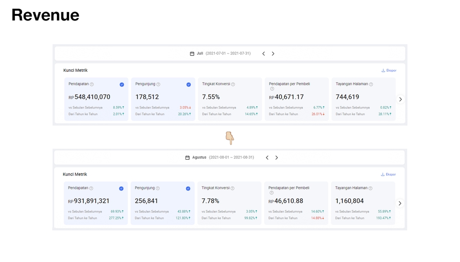Select the Tayangan Halaman 1,160,804 metric card

[x=363, y=203]
